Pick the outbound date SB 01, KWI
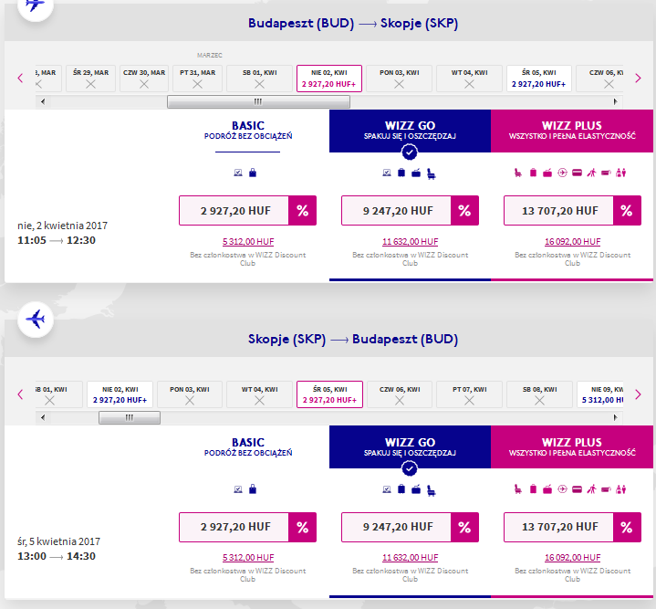 (x=259, y=79)
